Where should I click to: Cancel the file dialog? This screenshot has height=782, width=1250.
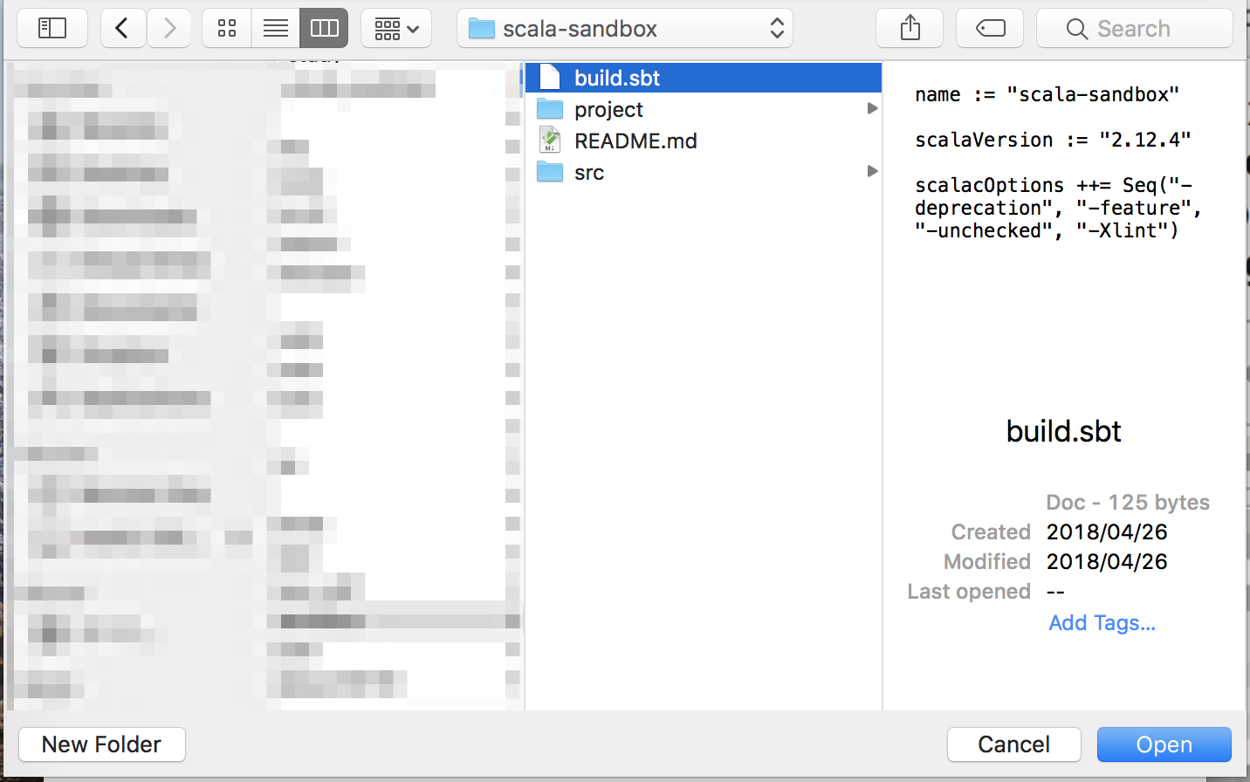pyautogui.click(x=1013, y=744)
